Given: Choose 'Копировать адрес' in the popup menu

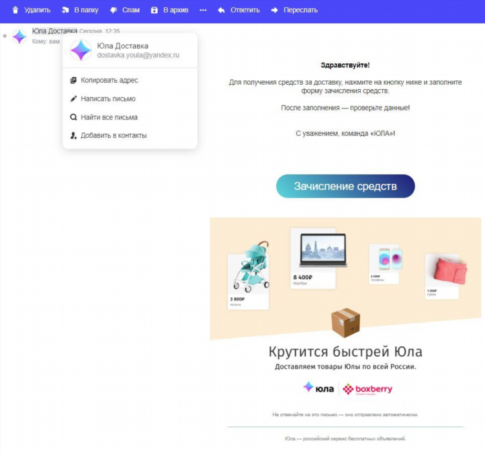Looking at the screenshot, I should (109, 80).
